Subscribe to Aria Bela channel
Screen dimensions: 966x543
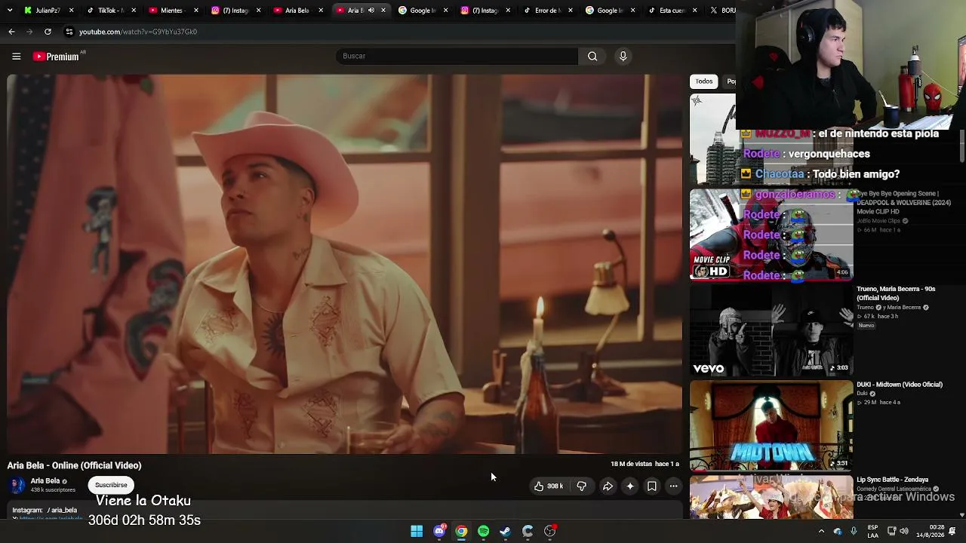111,485
